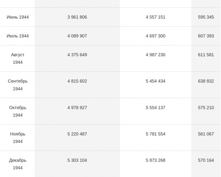Click the cell with 4 089 907

coord(77,36)
